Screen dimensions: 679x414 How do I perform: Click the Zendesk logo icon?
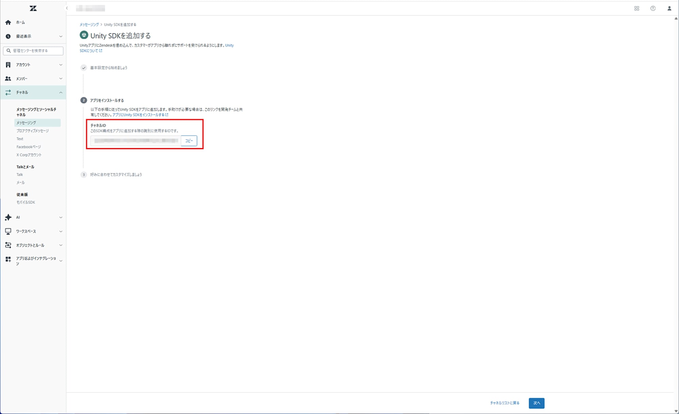tap(33, 8)
